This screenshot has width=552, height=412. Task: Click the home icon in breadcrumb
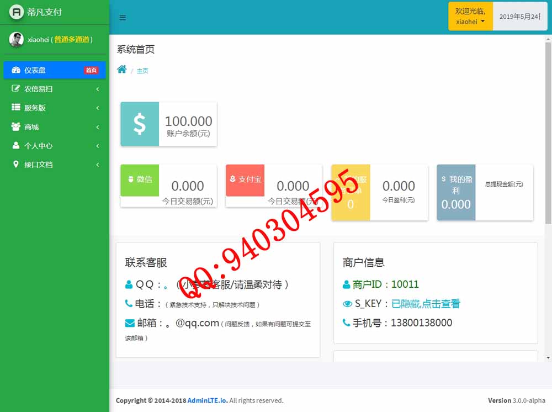coord(122,70)
